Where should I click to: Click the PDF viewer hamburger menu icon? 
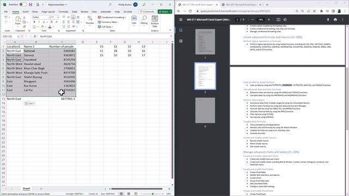coord(180,20)
